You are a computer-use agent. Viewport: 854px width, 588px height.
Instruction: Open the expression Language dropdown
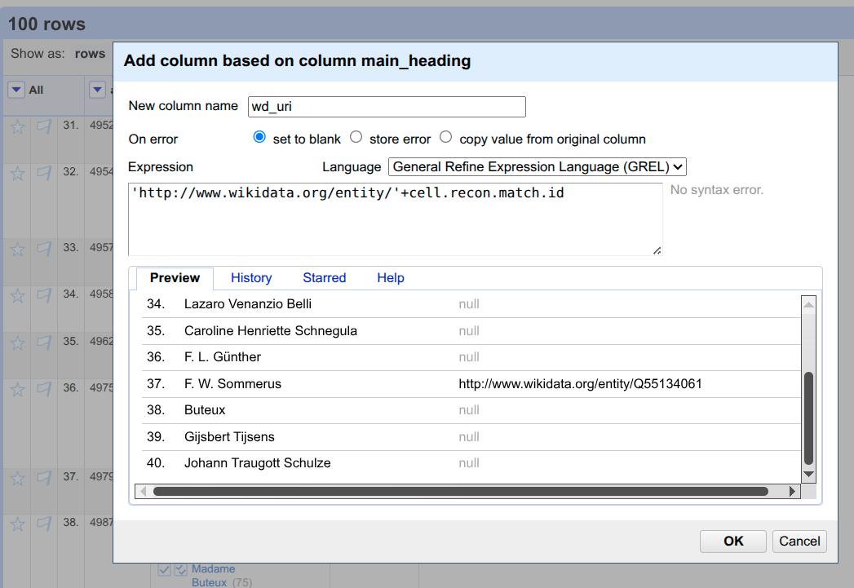point(537,166)
